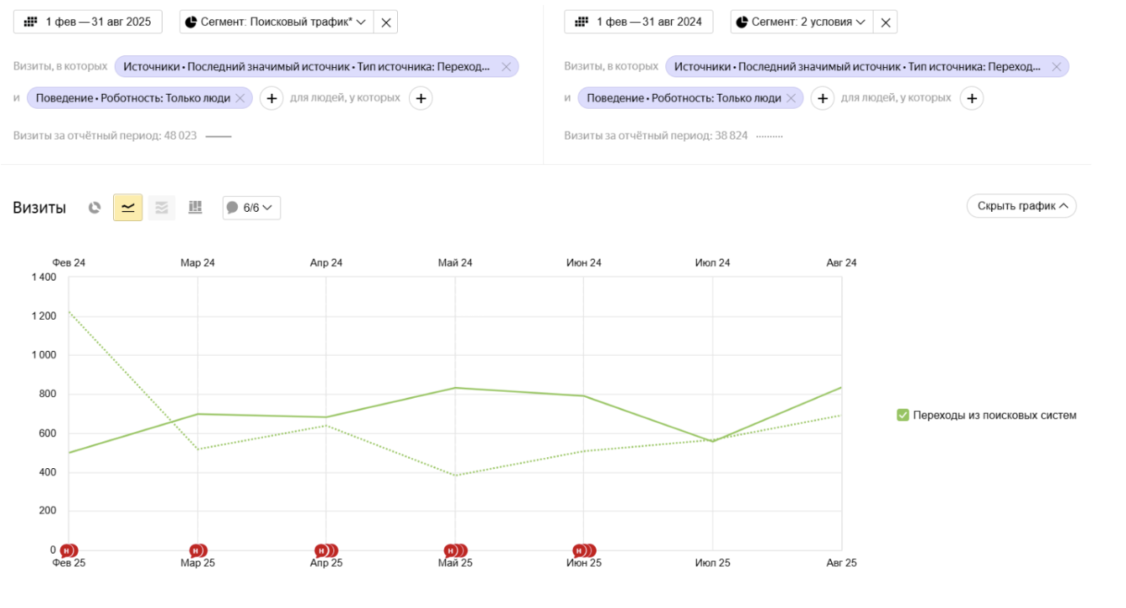Clear the '2 условия' segment with X
The height and width of the screenshot is (608, 1126).
(x=885, y=23)
